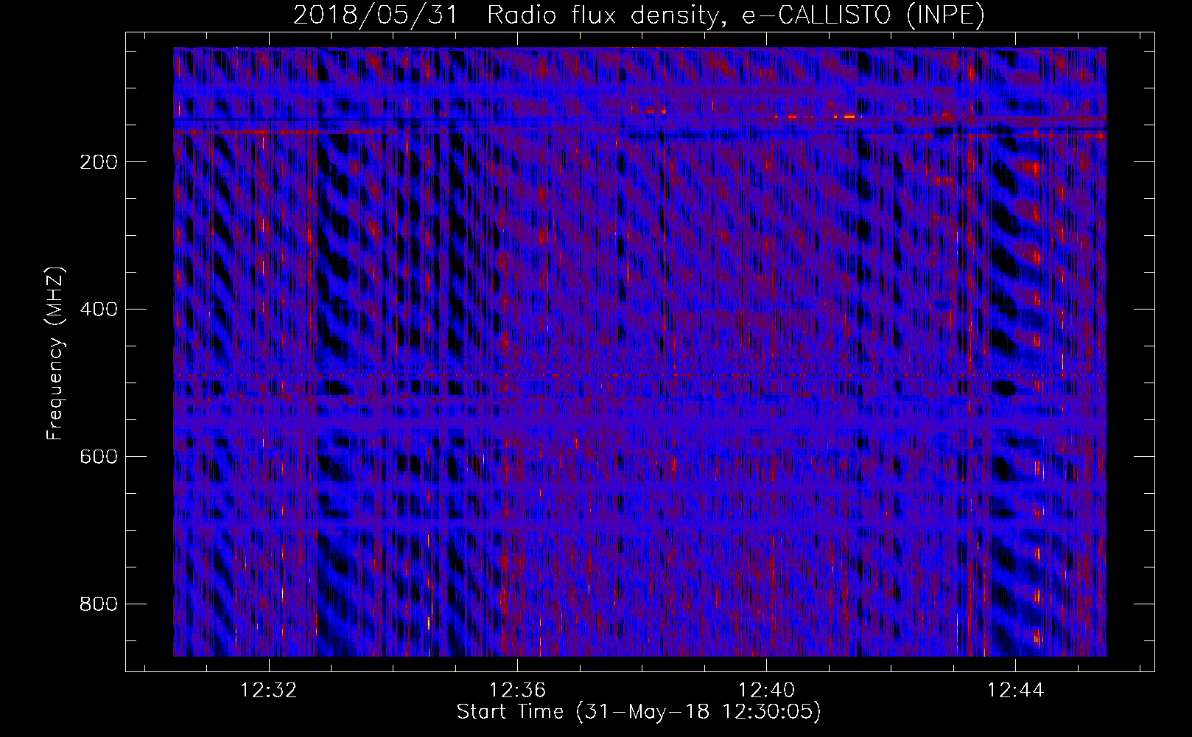Click the plot title '2018/05/31 Radio flux density'
Viewport: 1192px width, 737px height.
point(639,15)
